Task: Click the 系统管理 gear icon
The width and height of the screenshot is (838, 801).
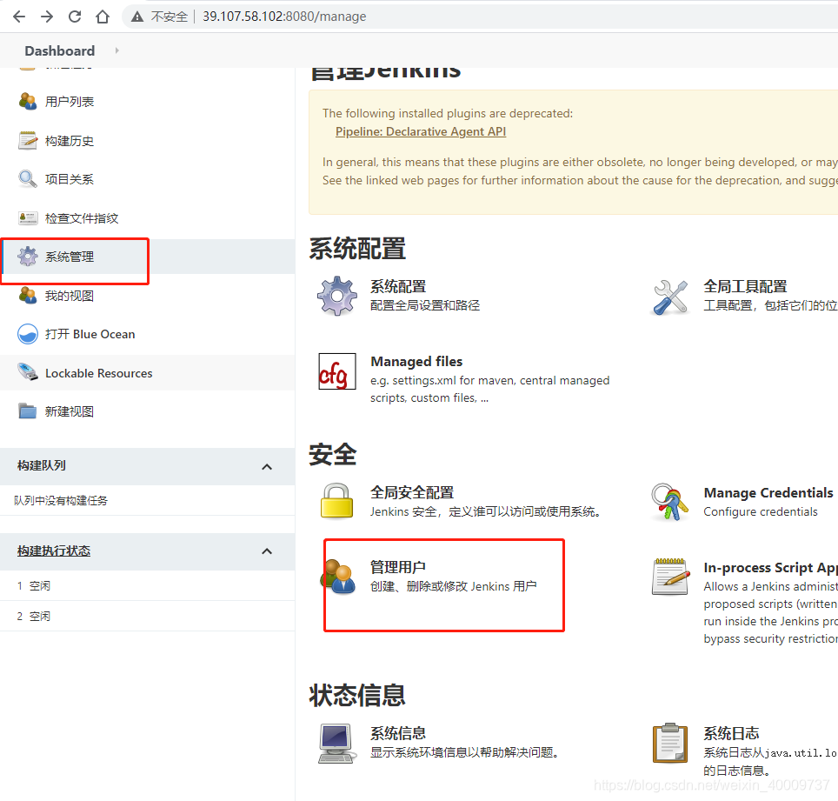Action: 27,256
